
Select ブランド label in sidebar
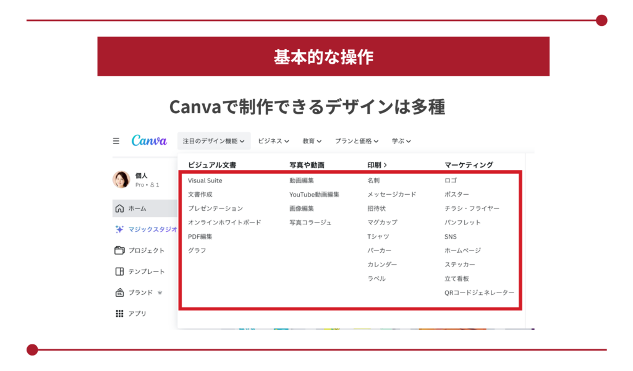click(x=140, y=292)
